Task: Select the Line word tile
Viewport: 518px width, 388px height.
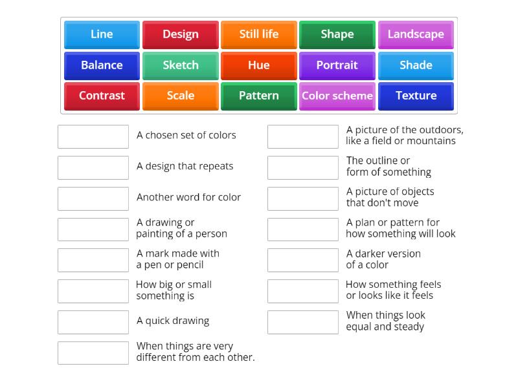Action: (x=102, y=35)
